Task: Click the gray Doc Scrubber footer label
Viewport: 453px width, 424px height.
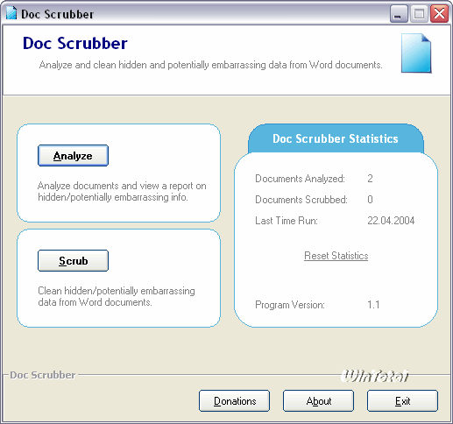Action: 43,375
